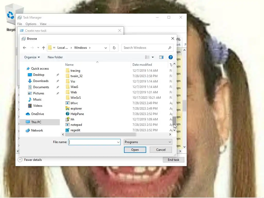Click the file list vertical scrollbar thumb
The width and height of the screenshot is (264, 198).
tap(175, 121)
